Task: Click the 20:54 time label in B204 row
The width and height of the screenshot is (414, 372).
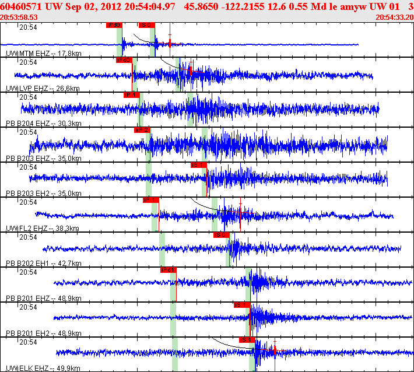Action: pyautogui.click(x=28, y=97)
